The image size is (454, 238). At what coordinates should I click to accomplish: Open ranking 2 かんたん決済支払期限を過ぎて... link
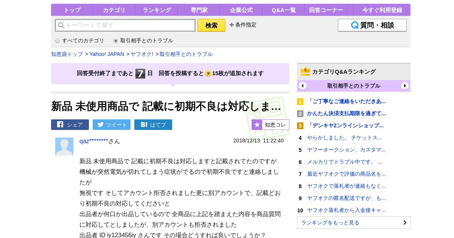pos(347,113)
